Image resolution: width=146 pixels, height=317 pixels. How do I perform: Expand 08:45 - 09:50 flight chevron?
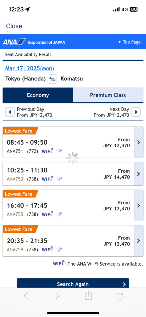[x=139, y=142]
